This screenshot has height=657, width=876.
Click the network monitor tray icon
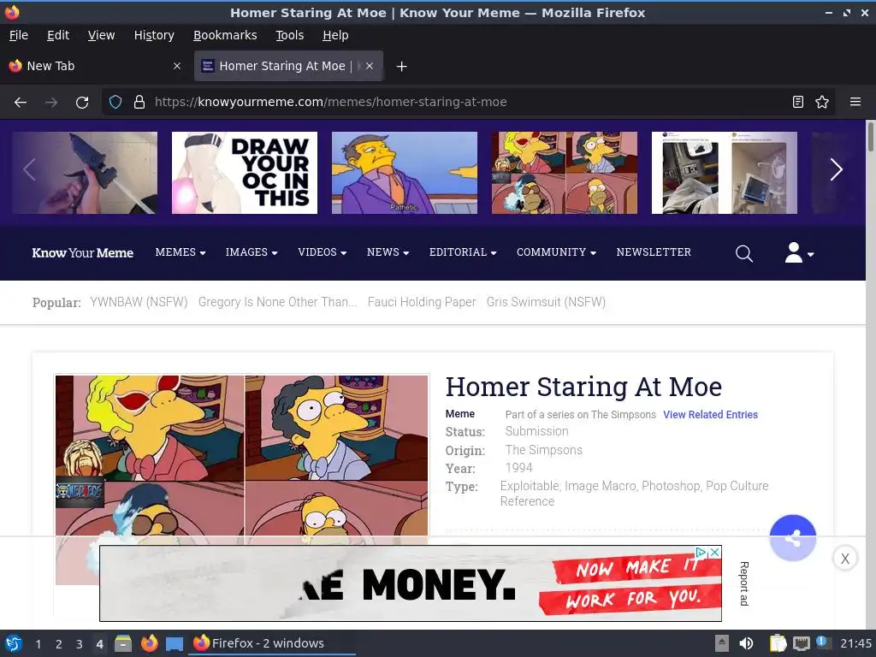click(801, 643)
